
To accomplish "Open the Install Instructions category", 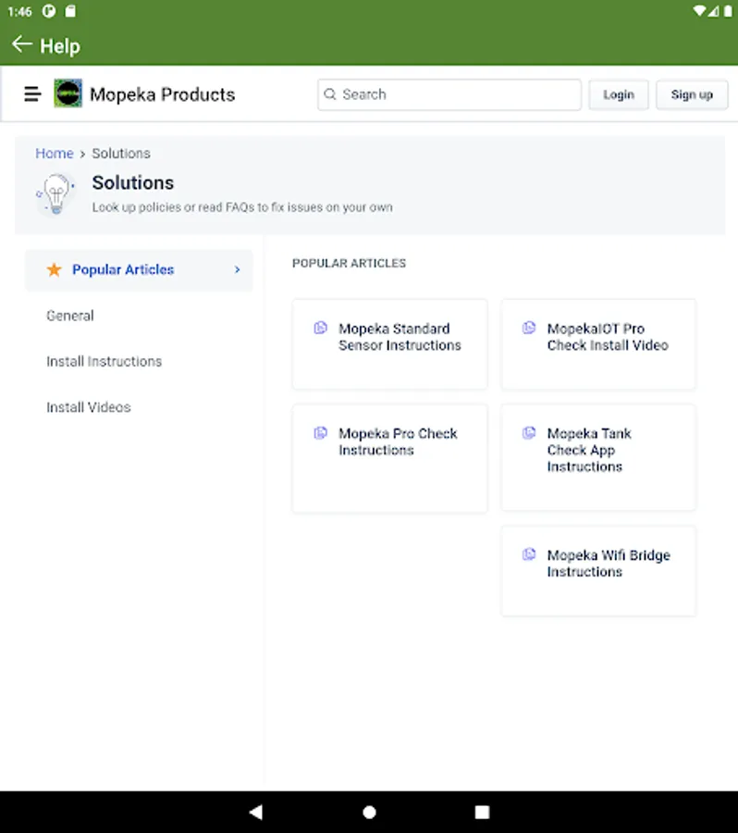I will [104, 361].
